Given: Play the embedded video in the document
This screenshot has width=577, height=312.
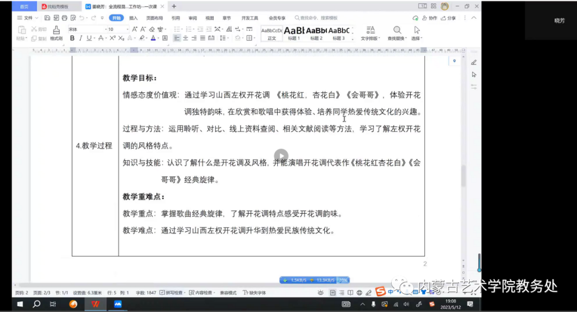Looking at the screenshot, I should pos(280,156).
